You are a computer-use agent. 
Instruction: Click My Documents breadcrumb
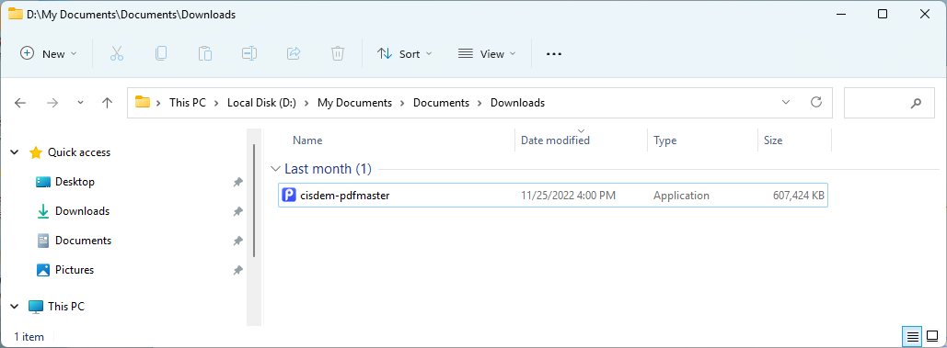[x=354, y=103]
